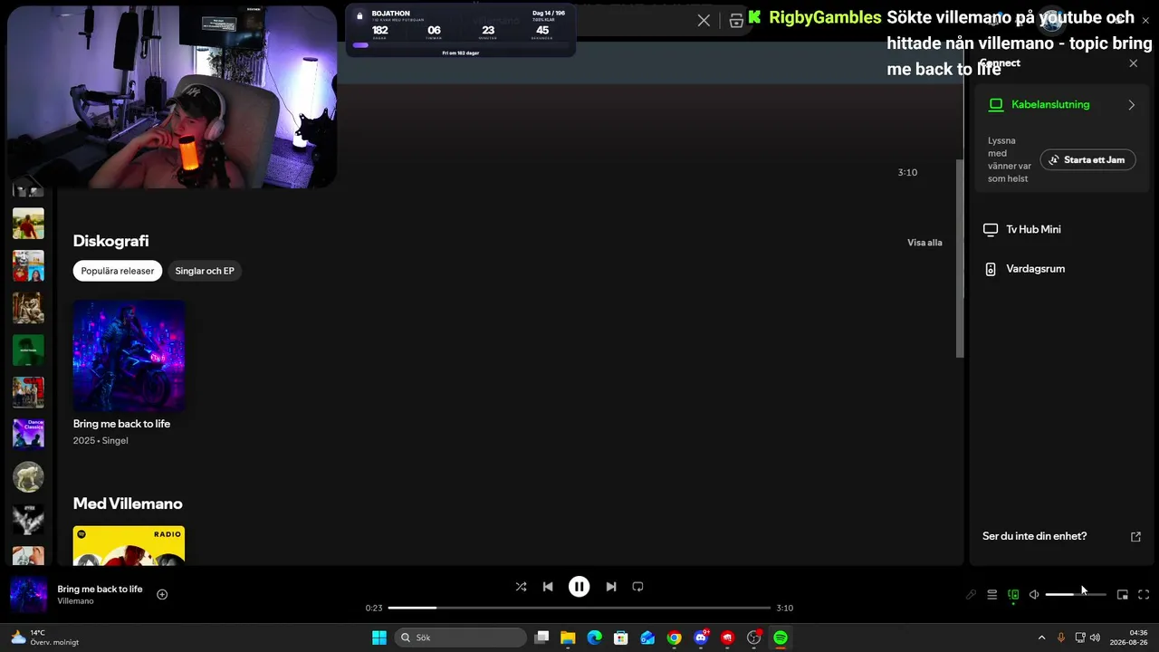Open Discord from the taskbar

[x=701, y=638]
